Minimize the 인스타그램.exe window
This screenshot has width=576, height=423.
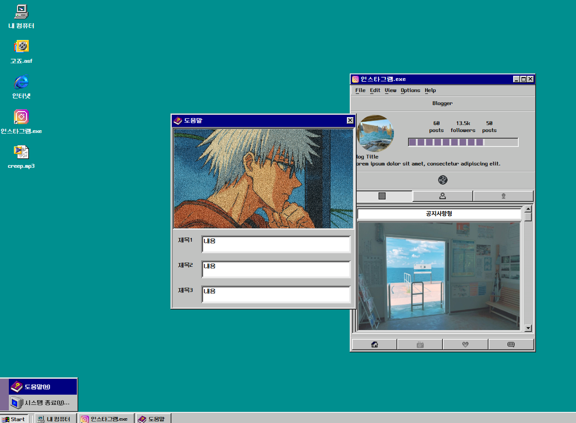[517, 79]
